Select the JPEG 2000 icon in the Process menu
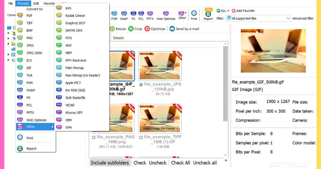 coord(20,53)
